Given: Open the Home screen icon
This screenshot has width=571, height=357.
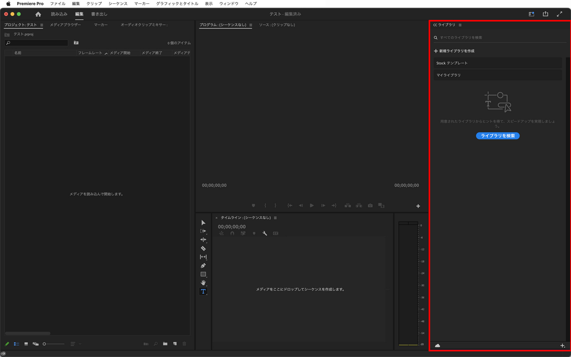Looking at the screenshot, I should (x=38, y=14).
